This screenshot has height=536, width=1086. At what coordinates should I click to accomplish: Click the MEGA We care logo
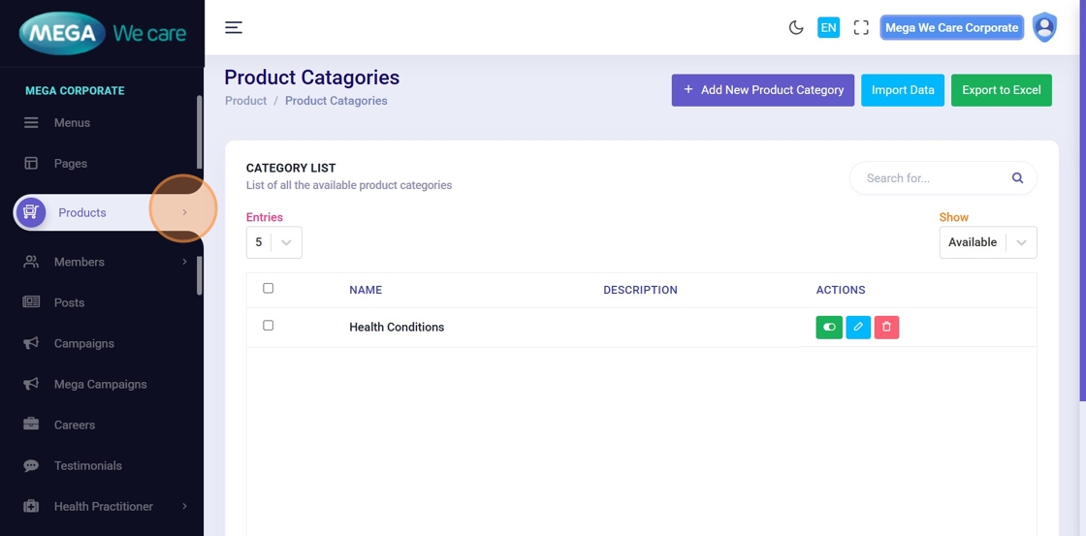point(102,34)
